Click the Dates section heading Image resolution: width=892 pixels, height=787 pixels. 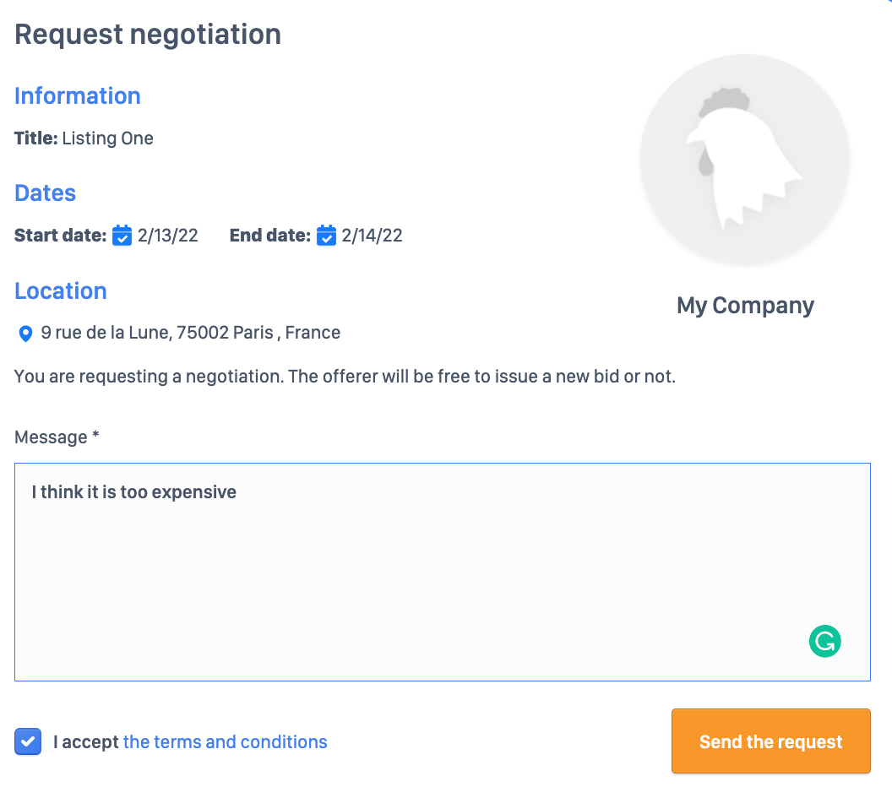[x=46, y=193]
